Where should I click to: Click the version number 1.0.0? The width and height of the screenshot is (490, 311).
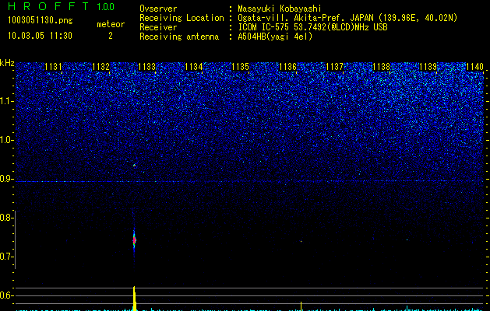click(x=105, y=7)
